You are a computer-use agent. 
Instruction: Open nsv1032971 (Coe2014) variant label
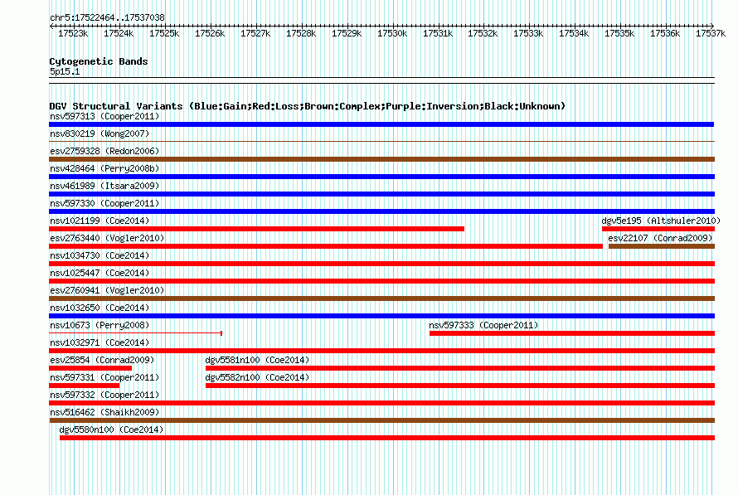tap(100, 342)
